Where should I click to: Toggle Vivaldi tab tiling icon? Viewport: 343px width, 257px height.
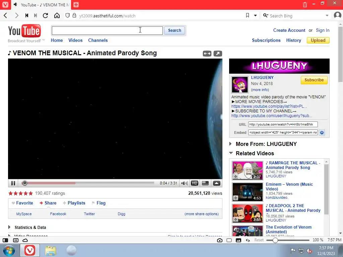tap(16, 240)
